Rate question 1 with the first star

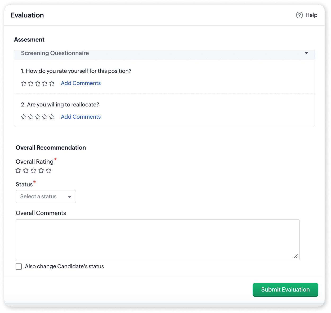[24, 83]
